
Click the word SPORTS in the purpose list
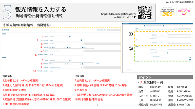[x=154, y=96]
